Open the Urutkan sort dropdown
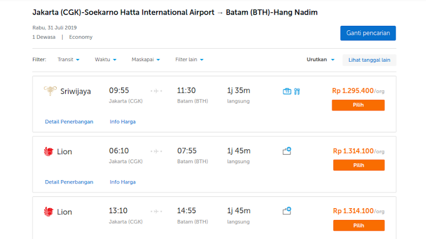426x239 pixels. click(320, 59)
